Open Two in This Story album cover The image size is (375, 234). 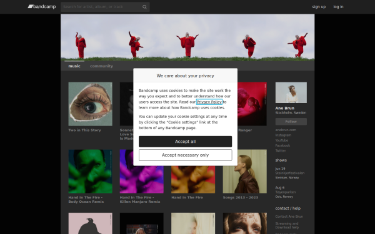(x=90, y=104)
